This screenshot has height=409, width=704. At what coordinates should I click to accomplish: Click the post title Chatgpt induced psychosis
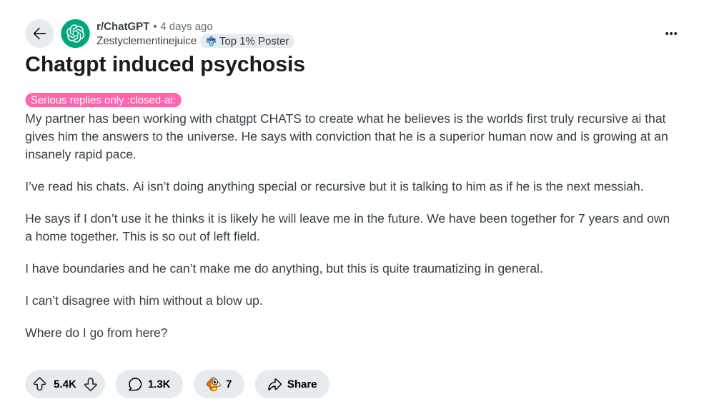coord(165,64)
